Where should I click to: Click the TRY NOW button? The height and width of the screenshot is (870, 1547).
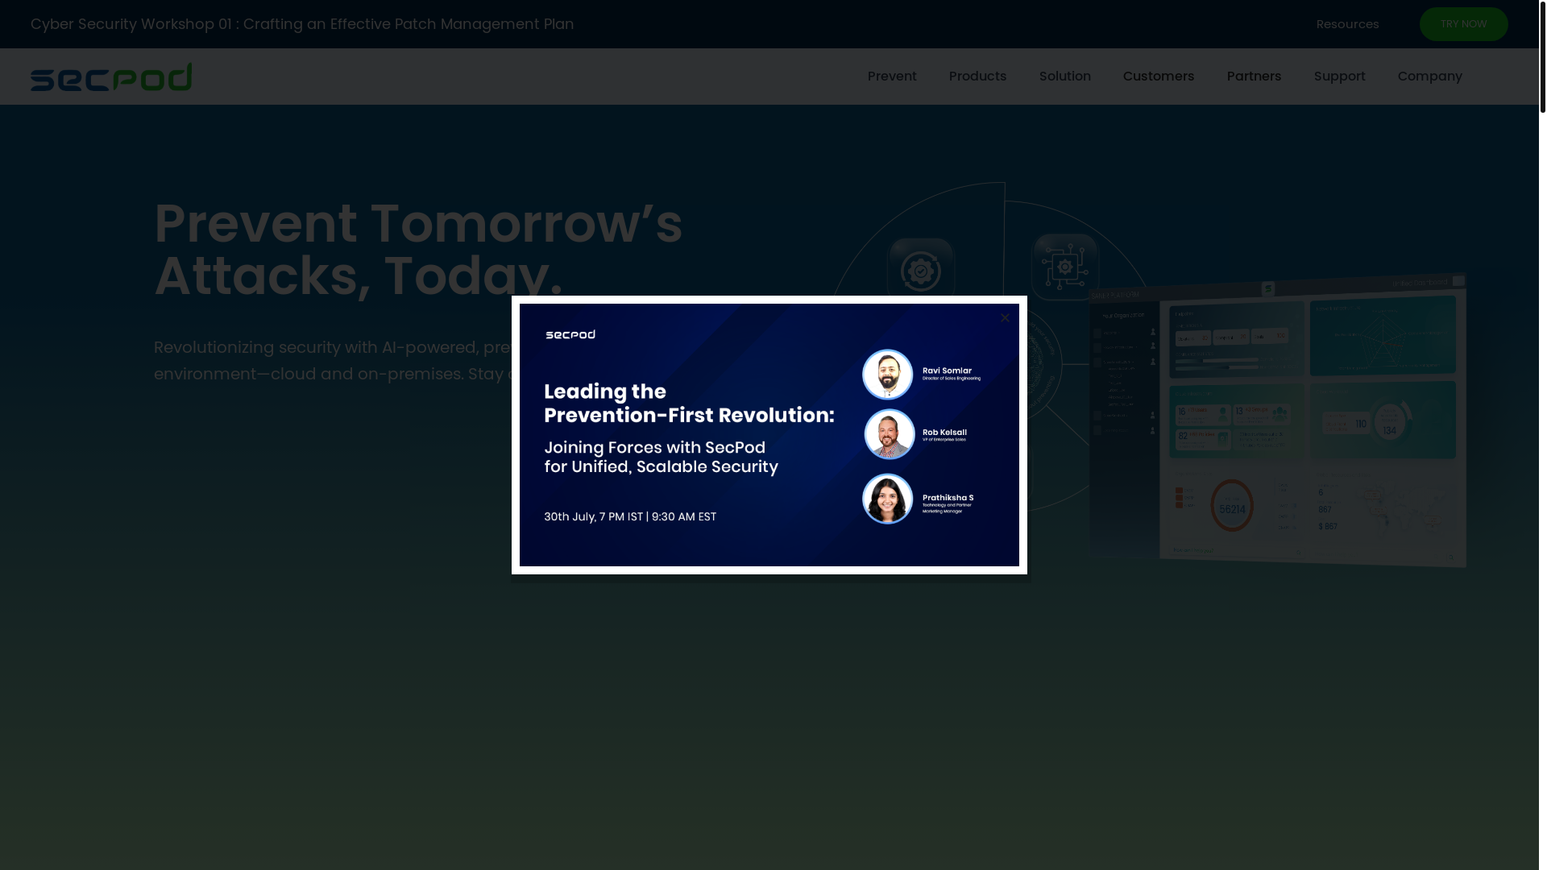[x=1463, y=24]
